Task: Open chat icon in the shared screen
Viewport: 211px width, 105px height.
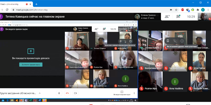Action: coord(104,29)
